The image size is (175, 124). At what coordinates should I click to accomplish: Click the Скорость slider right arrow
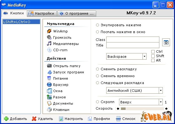pos(166,109)
